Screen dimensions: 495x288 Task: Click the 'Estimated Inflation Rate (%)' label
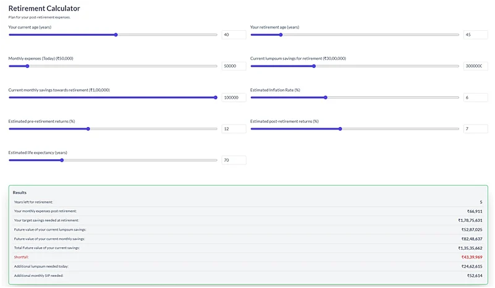(275, 90)
